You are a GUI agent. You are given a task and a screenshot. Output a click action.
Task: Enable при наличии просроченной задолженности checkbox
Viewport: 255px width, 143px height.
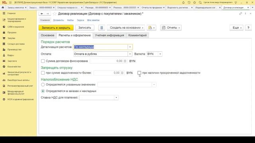(x=139, y=73)
